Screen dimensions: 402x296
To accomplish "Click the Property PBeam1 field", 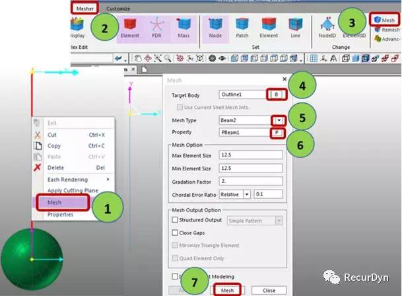I will click(x=245, y=132).
